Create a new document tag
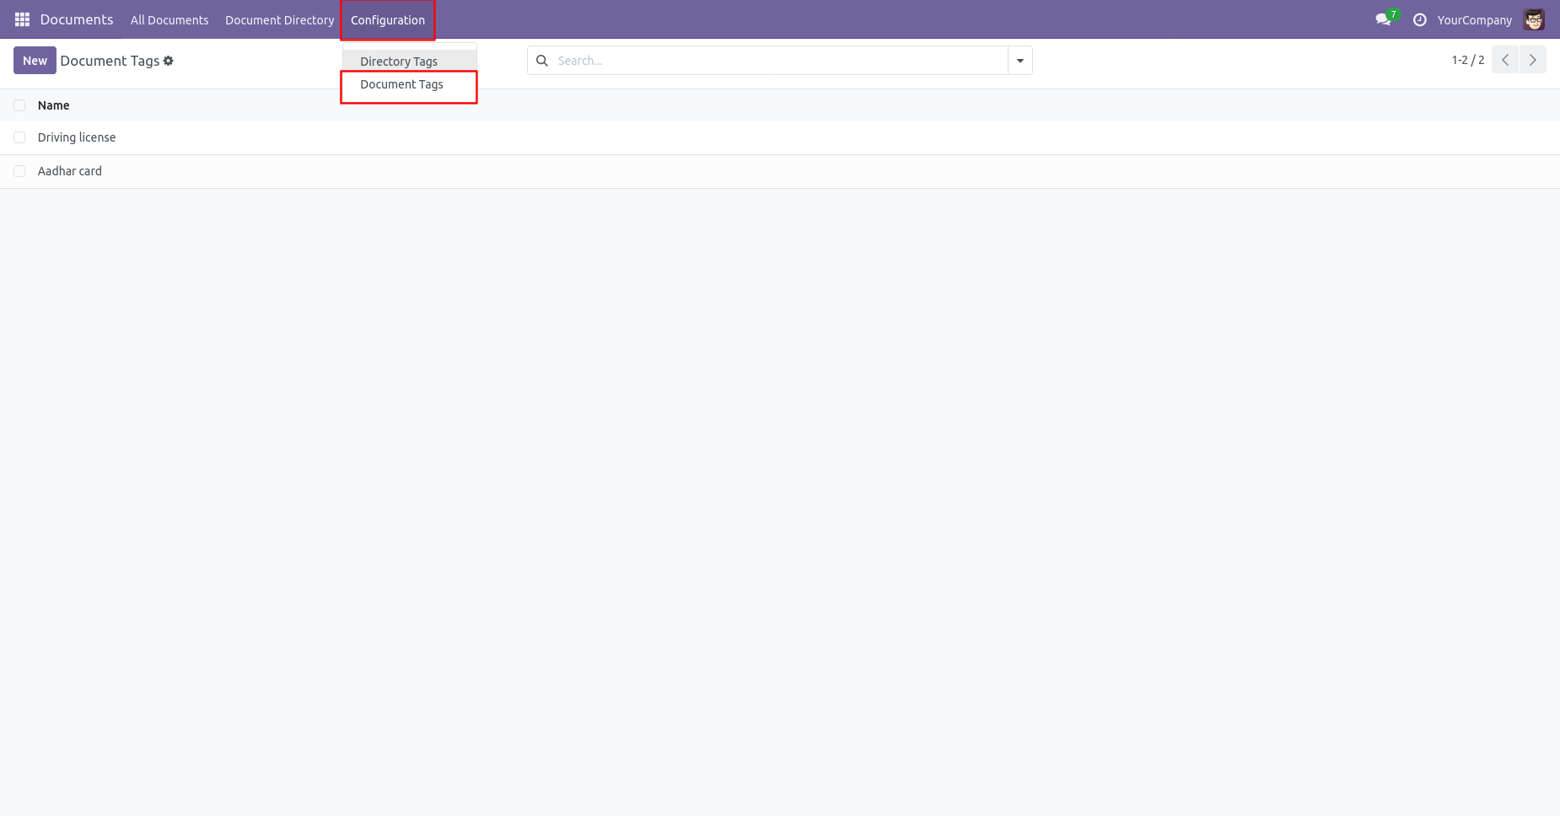Image resolution: width=1560 pixels, height=816 pixels. pos(35,61)
